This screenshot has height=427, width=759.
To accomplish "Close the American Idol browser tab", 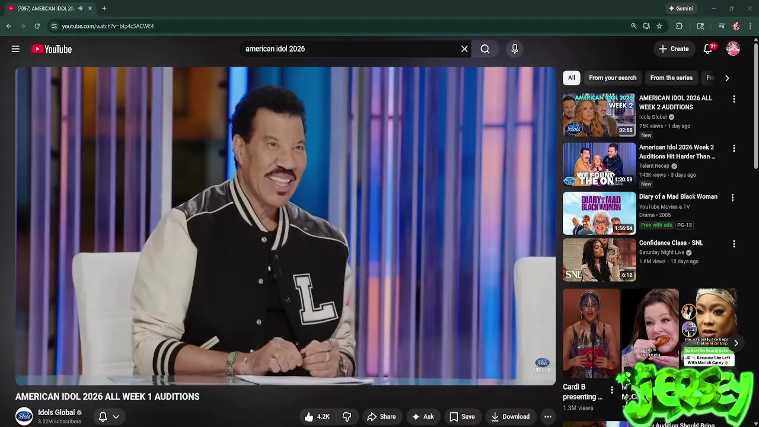I will pos(90,8).
